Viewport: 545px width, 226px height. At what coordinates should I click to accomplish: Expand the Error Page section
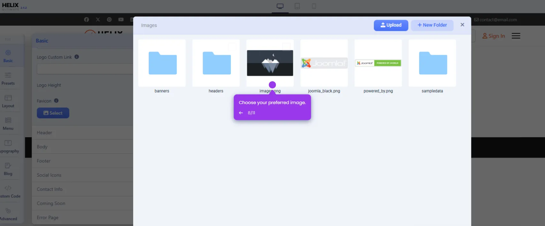tap(82, 217)
